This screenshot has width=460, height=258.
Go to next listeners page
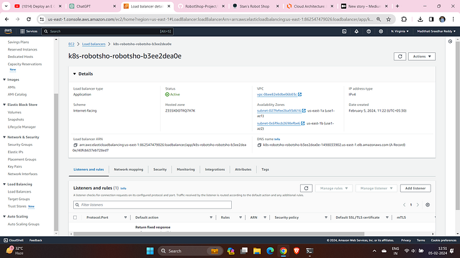[x=417, y=205]
